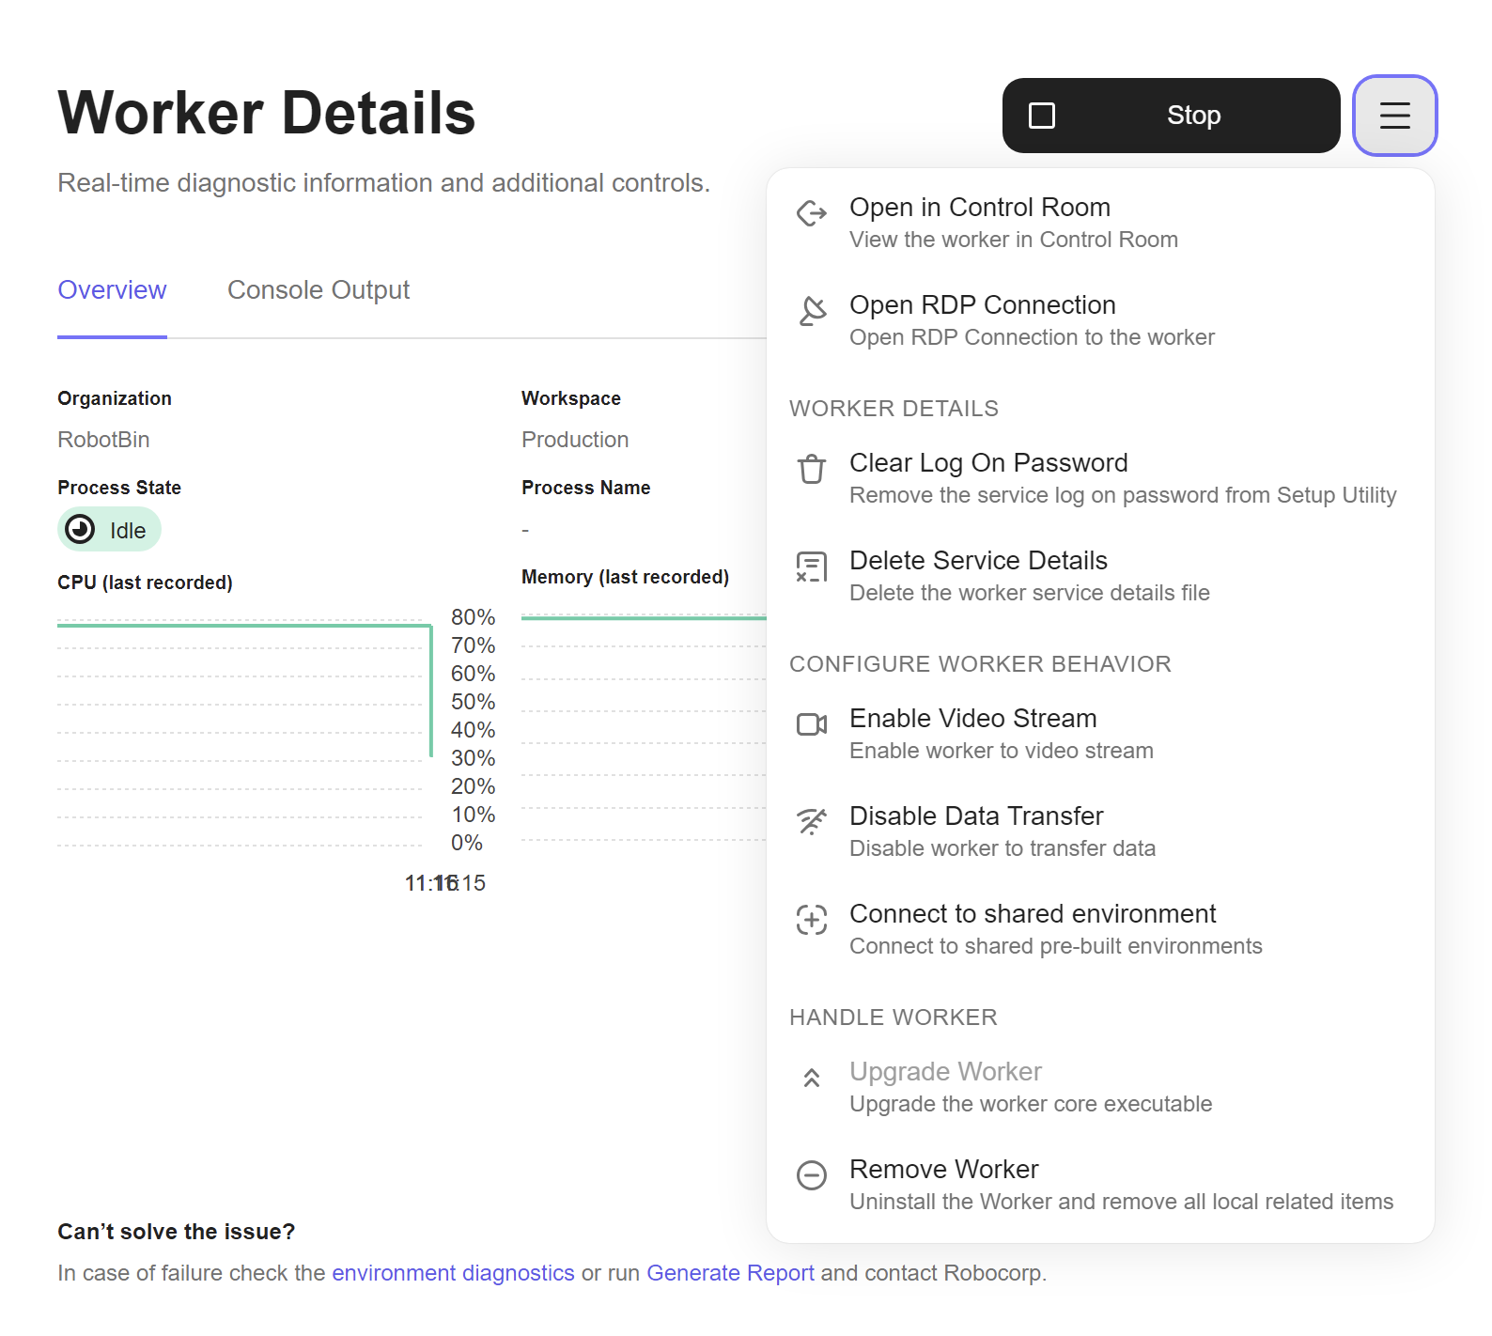Click the square stop icon

click(x=1042, y=116)
